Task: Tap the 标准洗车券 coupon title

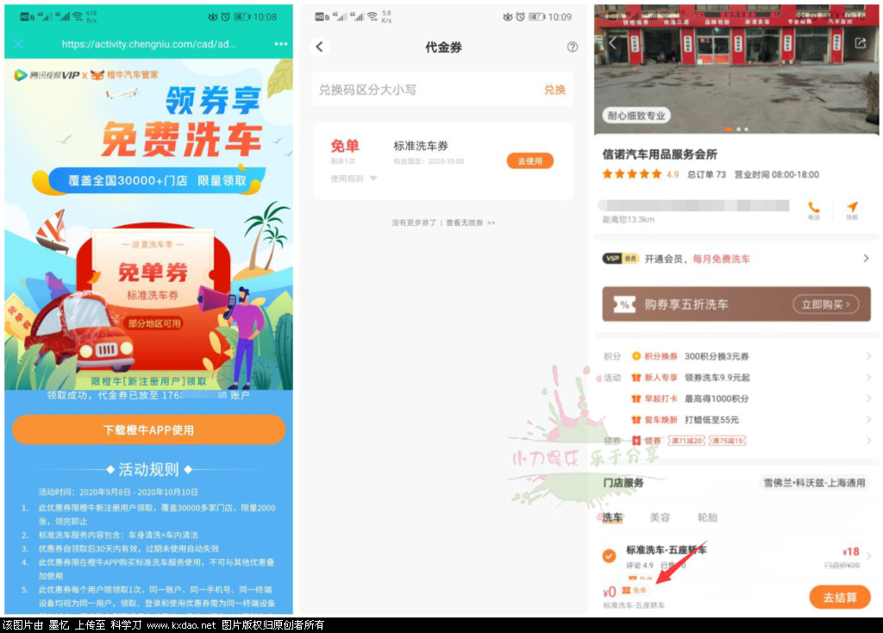Action: coord(421,146)
